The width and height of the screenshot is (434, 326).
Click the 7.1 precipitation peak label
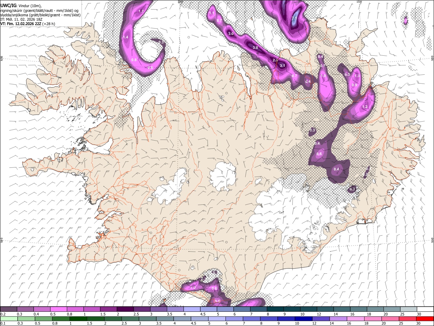[294, 18]
